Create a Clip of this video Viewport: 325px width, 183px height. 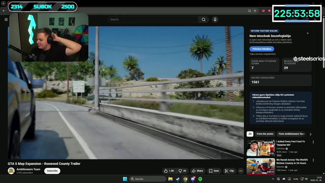(x=229, y=171)
